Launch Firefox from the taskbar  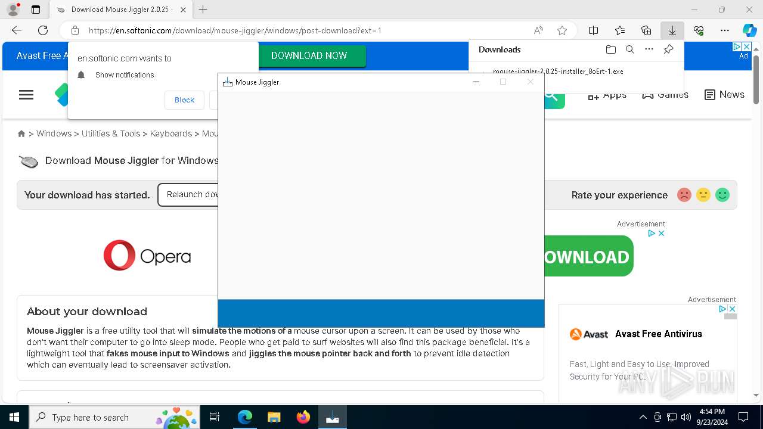[x=303, y=417]
